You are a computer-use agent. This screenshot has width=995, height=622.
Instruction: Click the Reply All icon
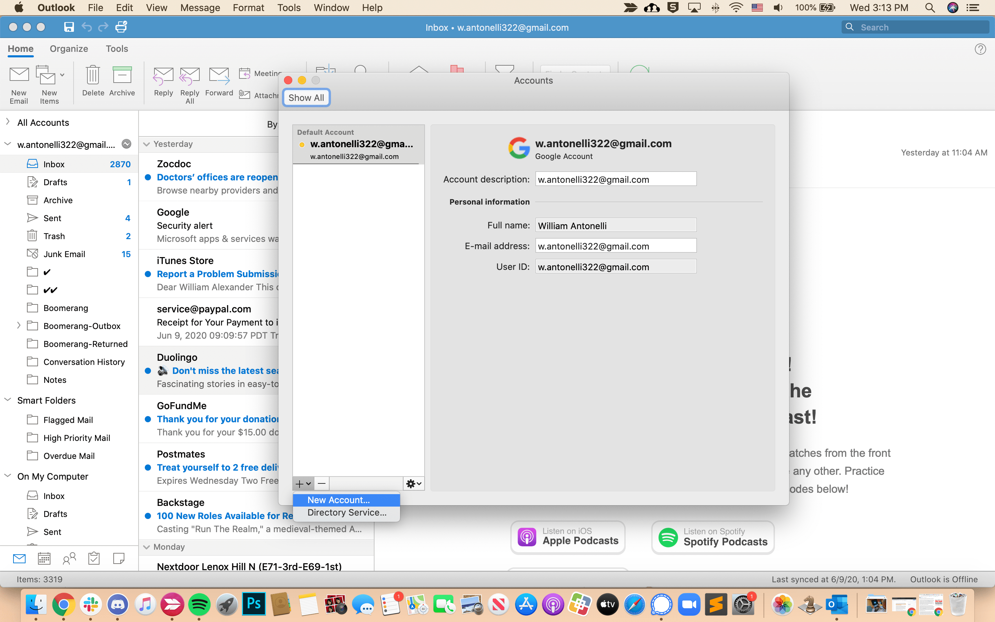[x=190, y=76]
